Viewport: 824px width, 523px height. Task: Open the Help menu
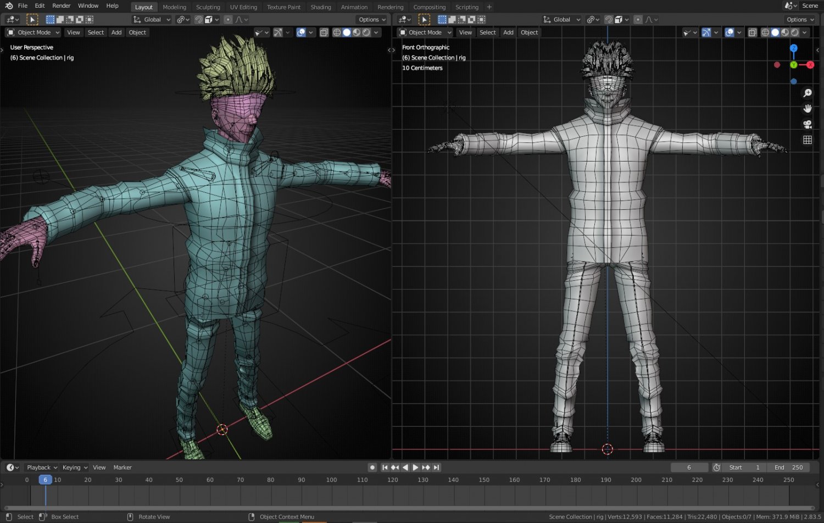112,6
